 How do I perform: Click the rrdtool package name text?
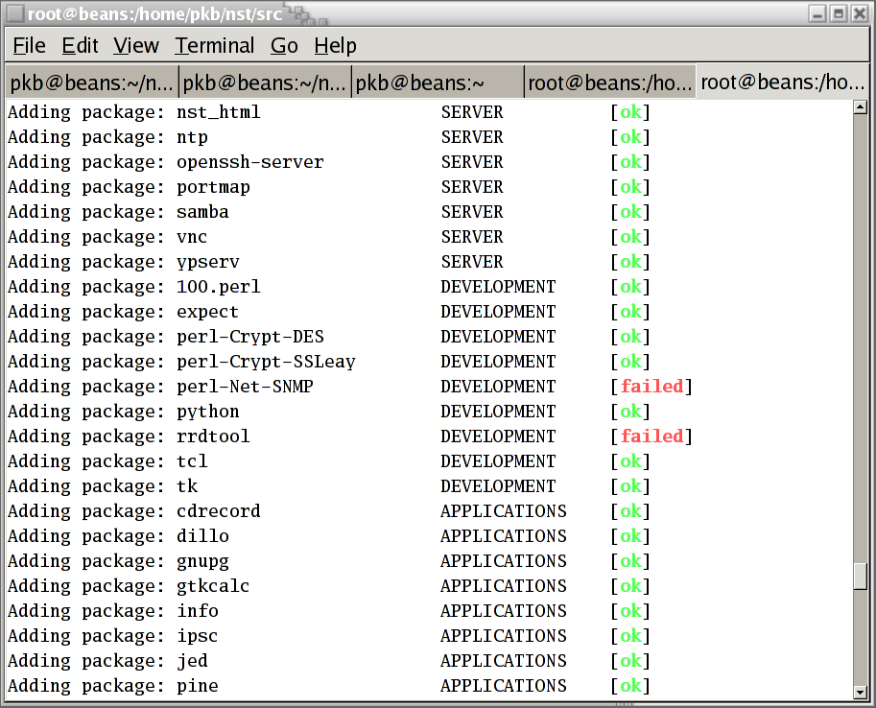[213, 437]
